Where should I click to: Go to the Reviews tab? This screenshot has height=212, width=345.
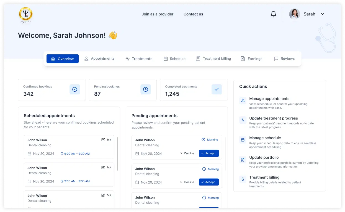(284, 59)
